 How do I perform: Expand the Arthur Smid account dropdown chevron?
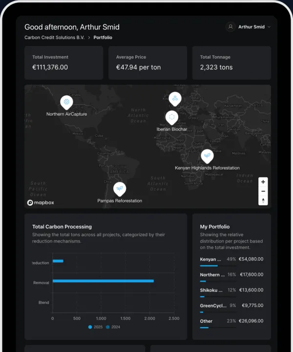[x=269, y=27]
